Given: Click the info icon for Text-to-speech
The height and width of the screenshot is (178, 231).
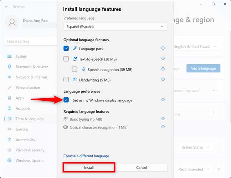Looking at the screenshot, I should point(163,58).
